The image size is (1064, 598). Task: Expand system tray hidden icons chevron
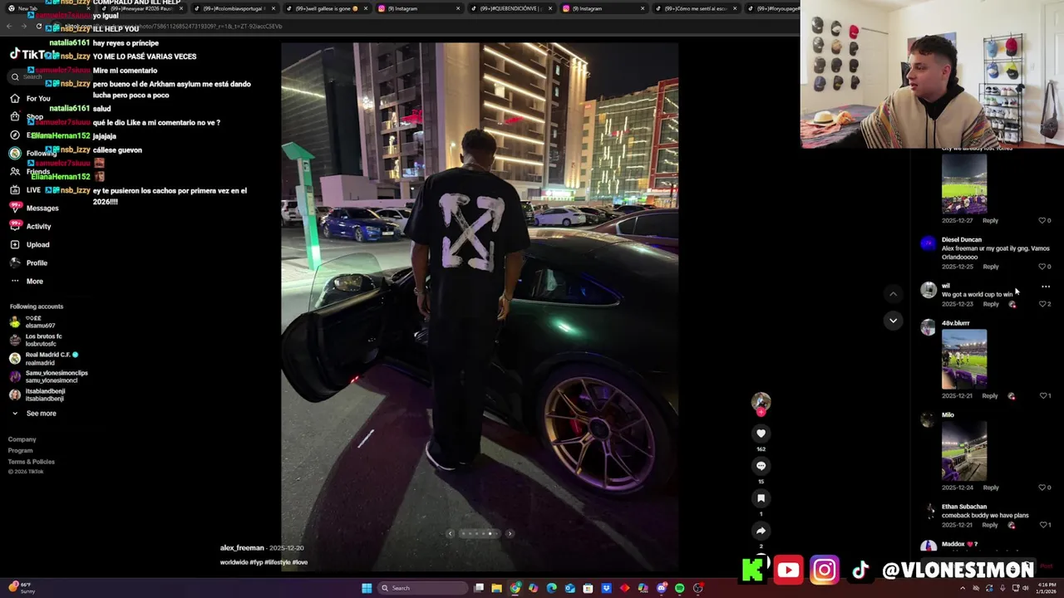(x=963, y=588)
